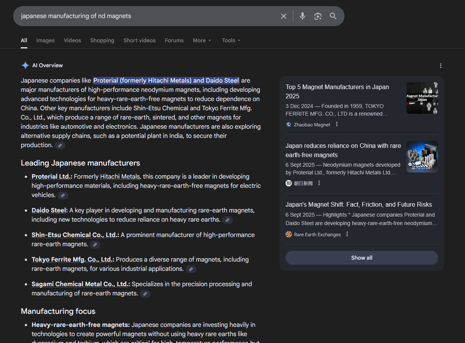Open the Magnet Manufacturers Japan thumbnail image
The height and width of the screenshot is (343, 465).
click(422, 98)
